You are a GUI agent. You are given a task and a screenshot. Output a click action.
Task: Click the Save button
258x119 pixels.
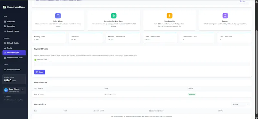[x=39, y=72]
